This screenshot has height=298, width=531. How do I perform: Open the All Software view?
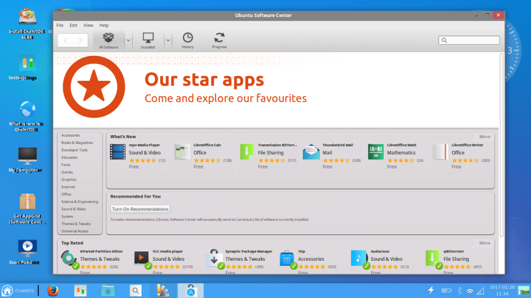pos(108,40)
